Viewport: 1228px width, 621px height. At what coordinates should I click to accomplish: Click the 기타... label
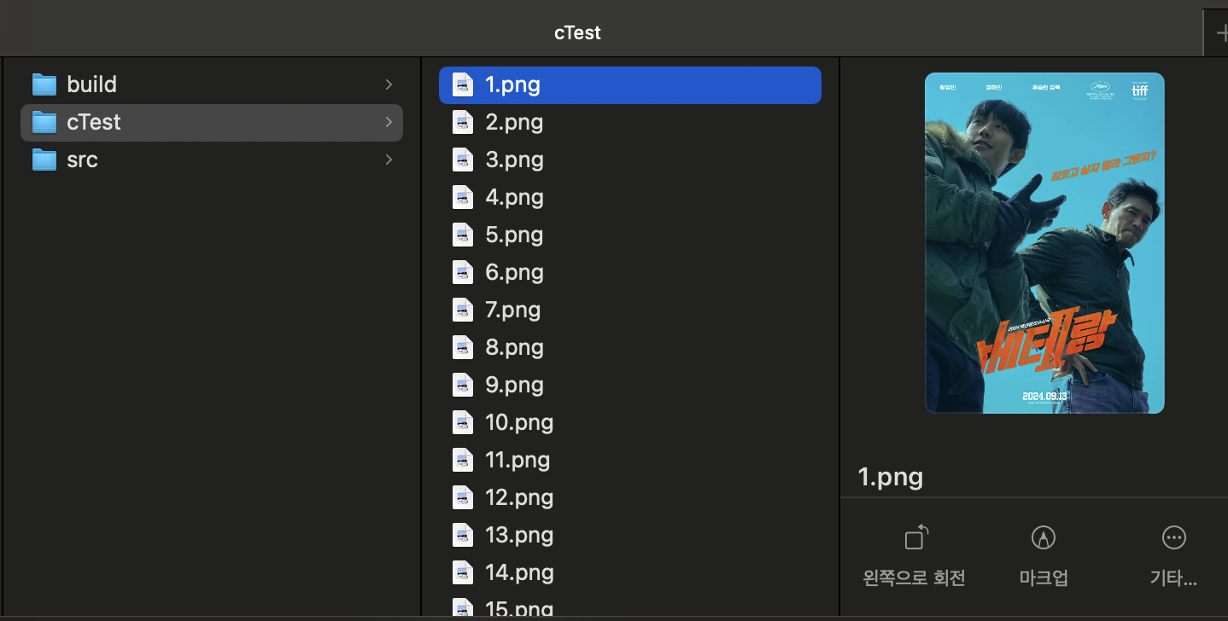[x=1174, y=578]
